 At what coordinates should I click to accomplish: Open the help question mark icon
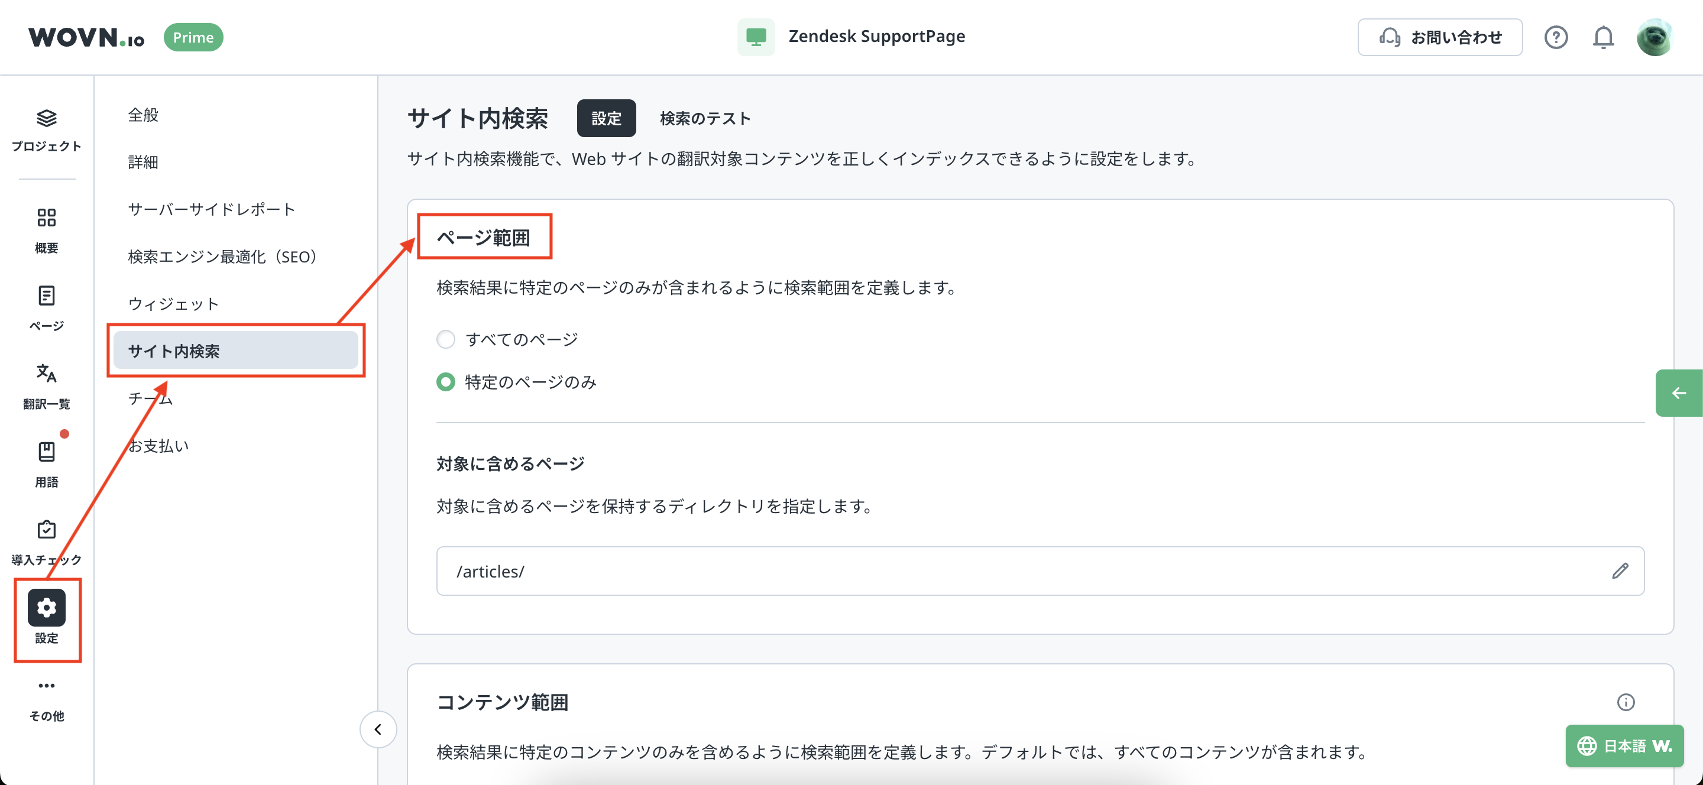pyautogui.click(x=1556, y=37)
